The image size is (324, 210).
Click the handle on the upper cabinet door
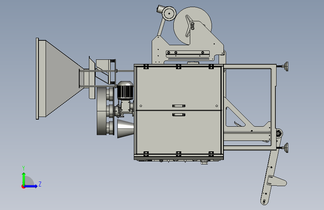coord(179,106)
